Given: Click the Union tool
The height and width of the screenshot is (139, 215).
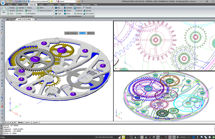Looking at the screenshot, I should (x=78, y=8).
